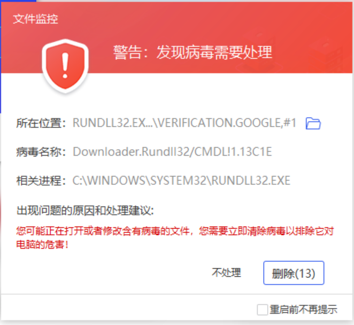
Task: Click the 文件监控 window title
Action: [x=35, y=19]
